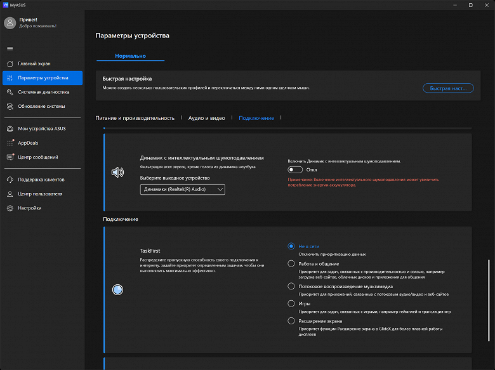Image resolution: width=495 pixels, height=370 pixels.
Task: Choose Потоковое воспроизведение мультимедиа option
Action: [291, 286]
